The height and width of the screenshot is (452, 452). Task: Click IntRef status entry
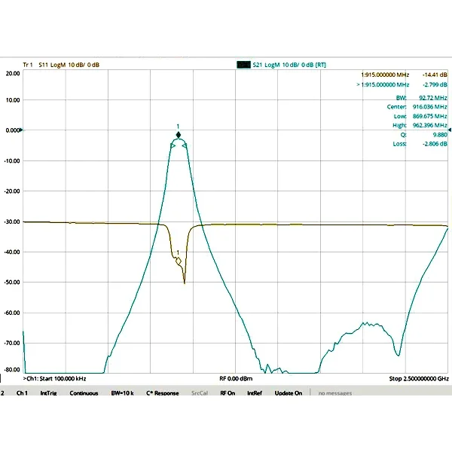[255, 393]
